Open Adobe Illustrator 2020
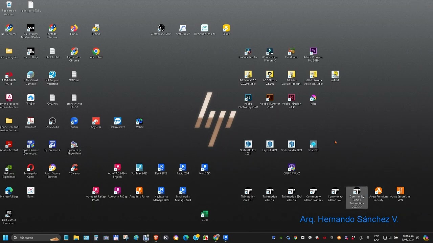 (270, 101)
